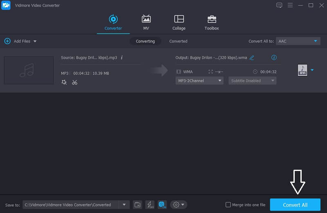327x213 pixels.
Task: Open the hamburger menu in title bar
Action: [x=290, y=5]
